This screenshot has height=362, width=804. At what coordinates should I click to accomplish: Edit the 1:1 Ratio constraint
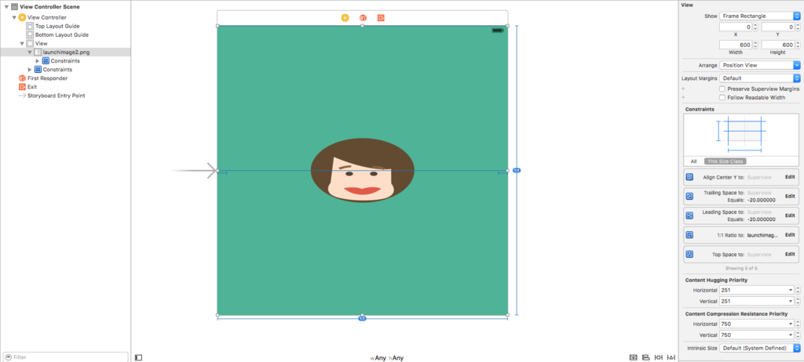pos(790,235)
